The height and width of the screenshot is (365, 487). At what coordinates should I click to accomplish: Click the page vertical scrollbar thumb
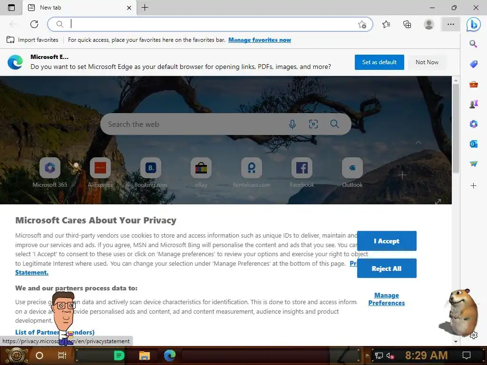456,128
